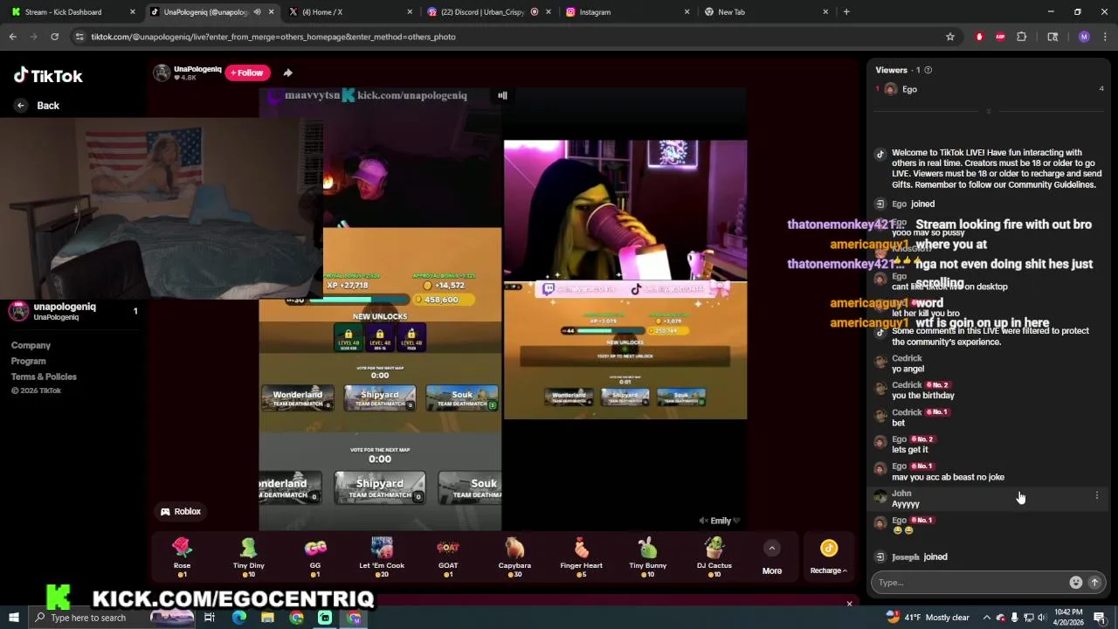Open the Roblox game tag
Screen dimensions: 1118x629
coord(181,511)
